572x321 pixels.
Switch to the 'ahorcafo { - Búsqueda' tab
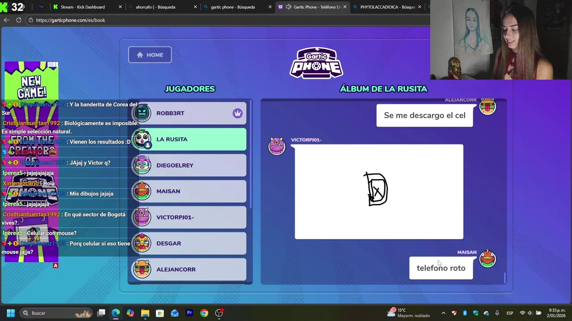[156, 7]
